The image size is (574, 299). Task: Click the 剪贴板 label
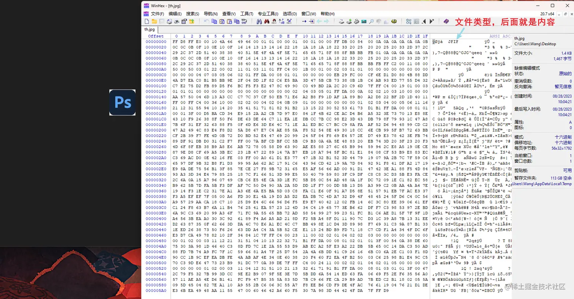(x=521, y=171)
